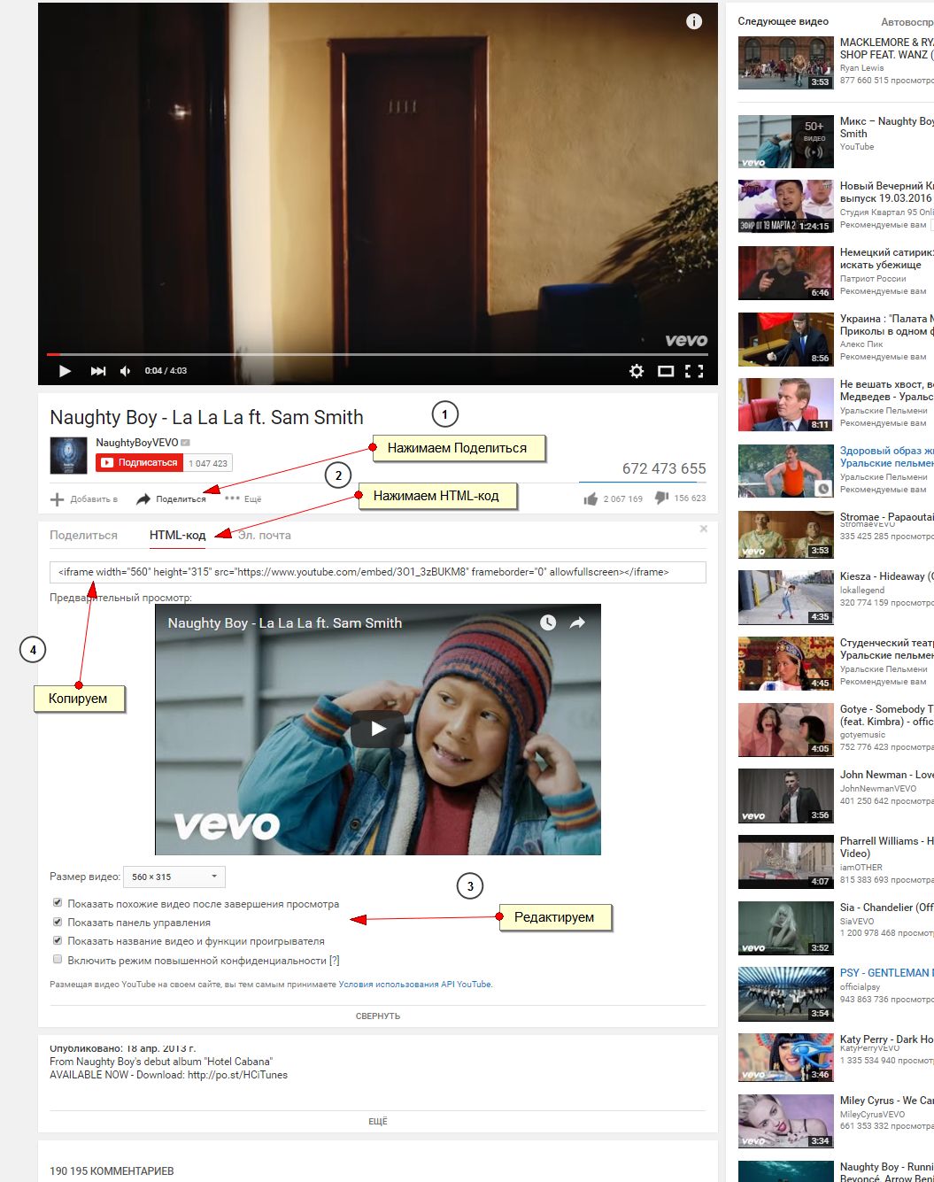Image resolution: width=934 pixels, height=1182 pixels.
Task: Open the Размер видео 560 × 315 dropdown
Action: [x=174, y=877]
